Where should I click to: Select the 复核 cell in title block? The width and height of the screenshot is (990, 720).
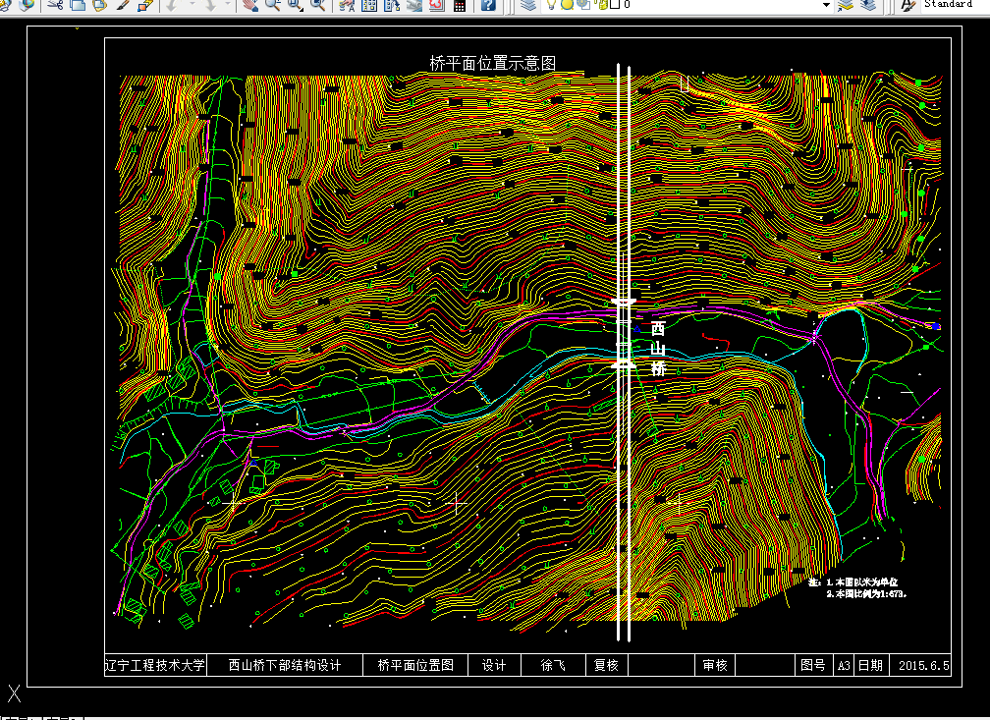click(x=606, y=665)
